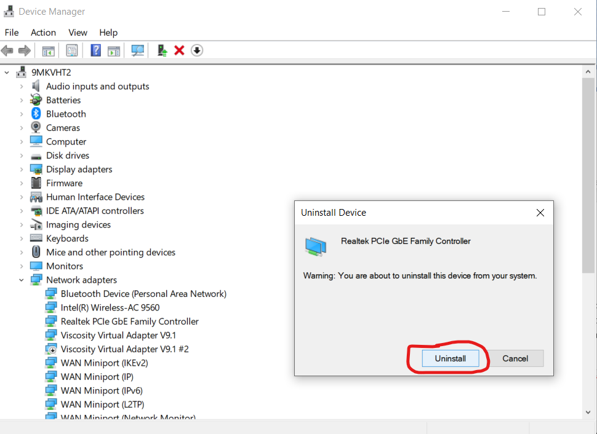This screenshot has height=434, width=597.
Task: Select Viscosity Virtual Adapter V9.1
Action: pyautogui.click(x=118, y=335)
